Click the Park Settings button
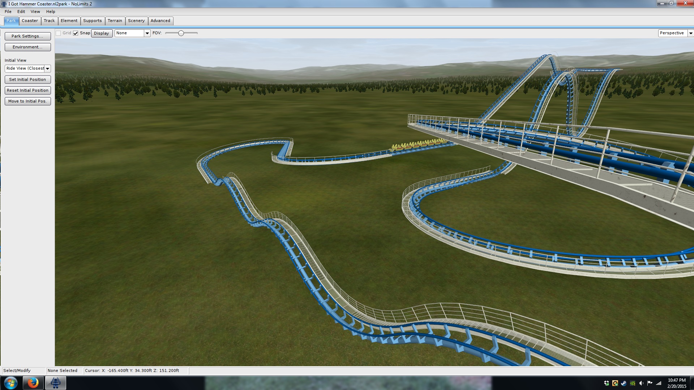 [27, 36]
